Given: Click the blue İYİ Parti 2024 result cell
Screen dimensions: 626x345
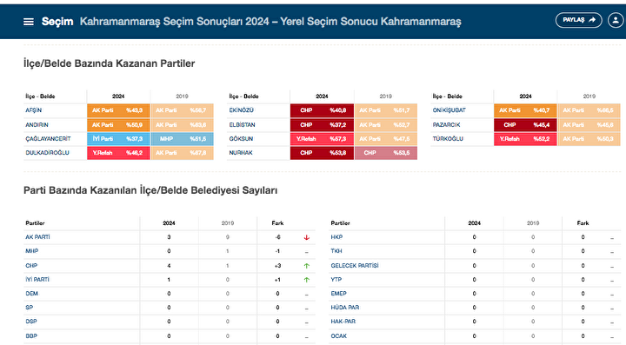Looking at the screenshot, I should 118,139.
